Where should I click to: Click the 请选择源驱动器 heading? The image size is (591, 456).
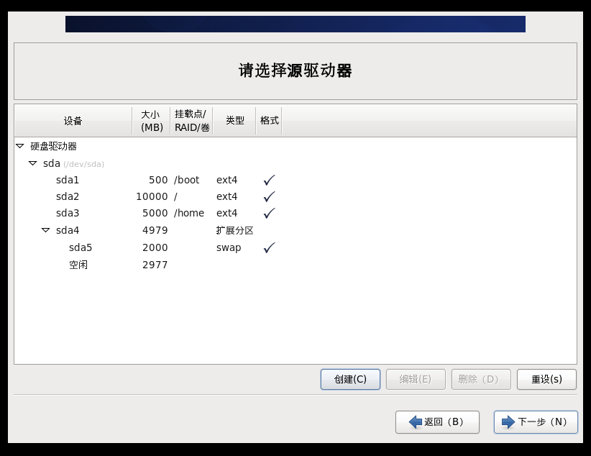tap(295, 70)
